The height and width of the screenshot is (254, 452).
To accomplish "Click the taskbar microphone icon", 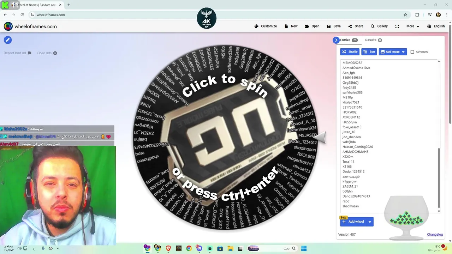I will [43, 248].
